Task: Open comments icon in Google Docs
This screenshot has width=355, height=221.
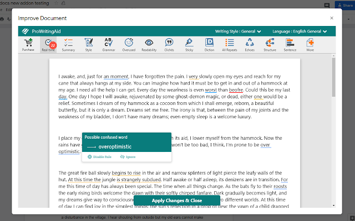Action: click(327, 6)
